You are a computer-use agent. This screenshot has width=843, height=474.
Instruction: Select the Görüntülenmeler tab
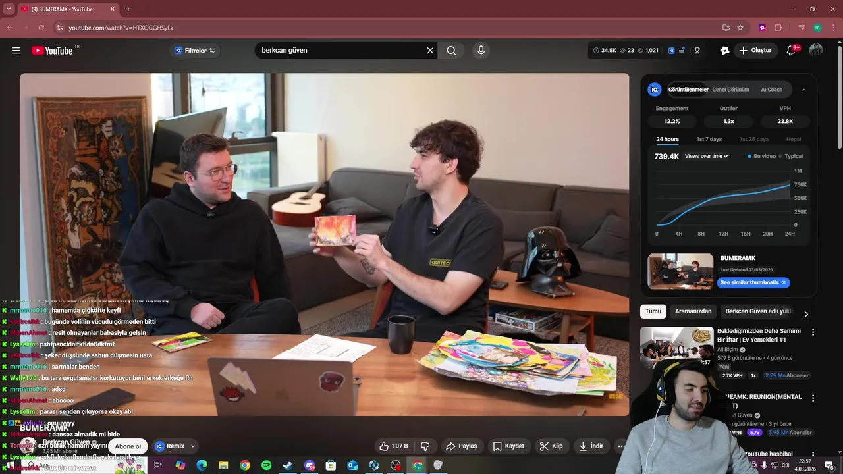click(688, 90)
